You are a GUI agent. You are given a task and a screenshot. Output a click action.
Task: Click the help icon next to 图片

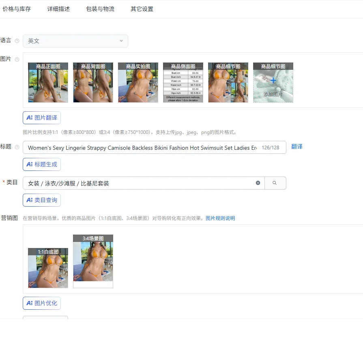click(x=17, y=59)
